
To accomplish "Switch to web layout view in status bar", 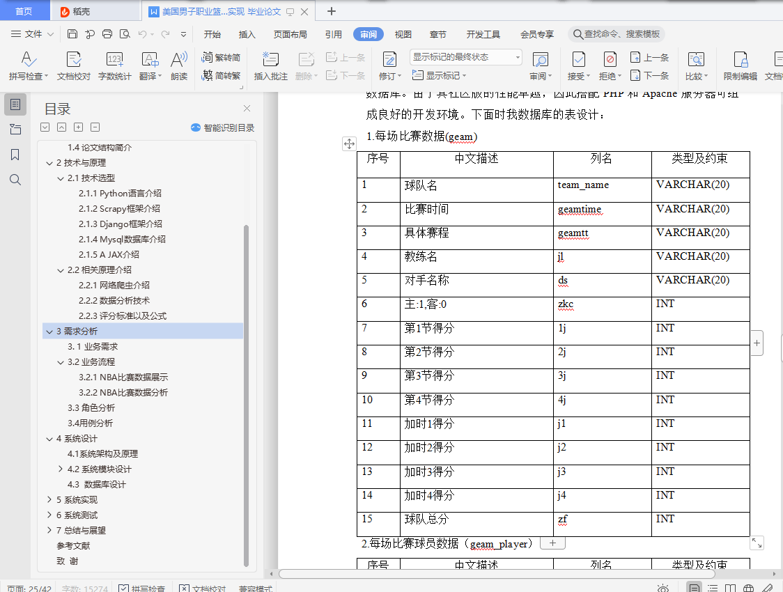I will click(x=748, y=588).
